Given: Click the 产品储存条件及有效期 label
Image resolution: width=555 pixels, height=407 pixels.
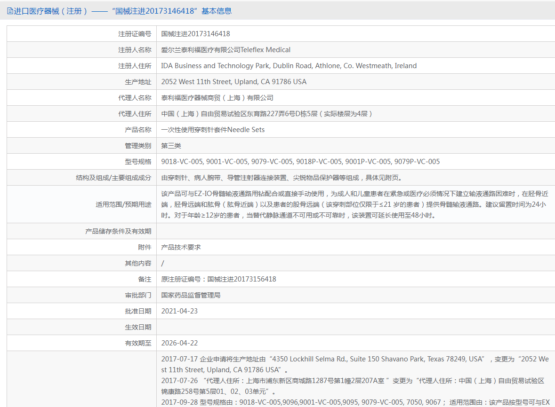Looking at the screenshot, I should click(118, 231).
